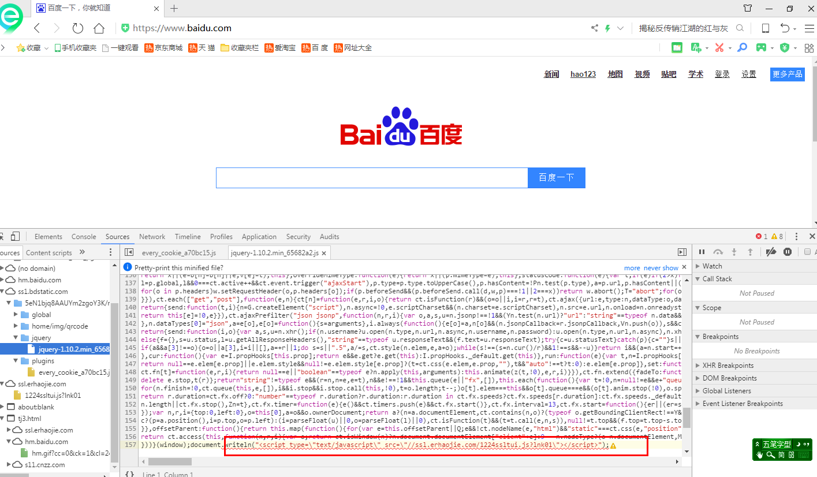Click the green yen shield icon
The width and height of the screenshot is (817, 477).
coord(785,48)
